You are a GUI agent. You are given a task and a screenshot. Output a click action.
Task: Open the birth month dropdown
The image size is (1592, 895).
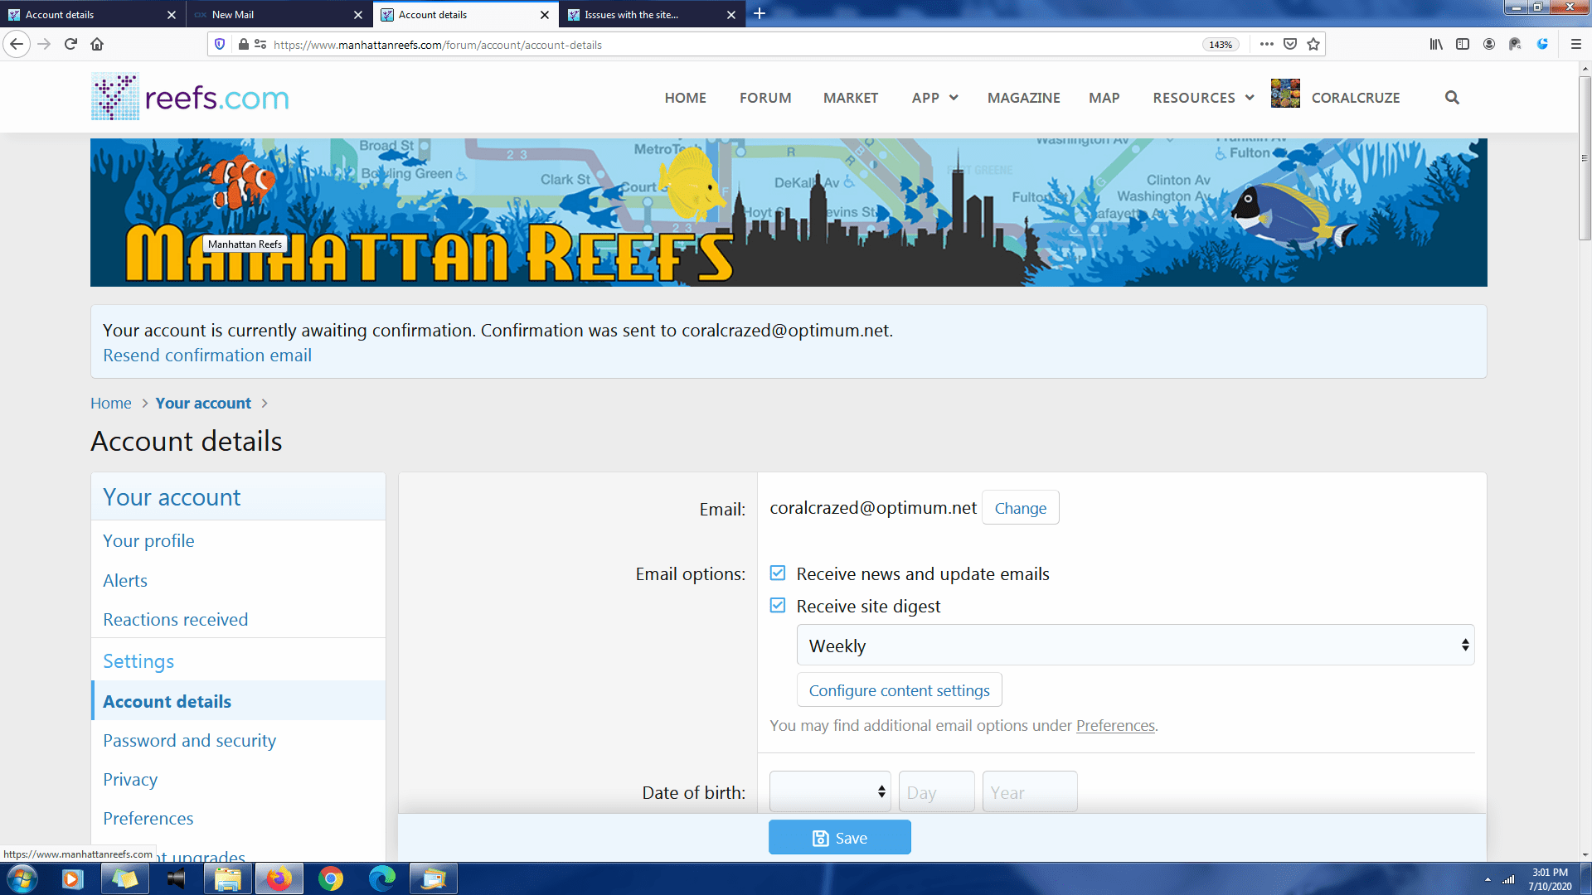[830, 792]
